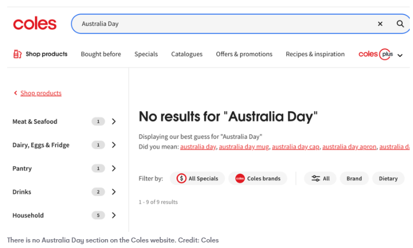This screenshot has height=248, width=413.
Task: Click the back chevron beside Shop products link
Action: click(x=16, y=93)
